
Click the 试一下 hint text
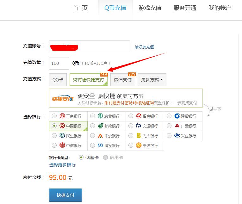[x=215, y=109]
